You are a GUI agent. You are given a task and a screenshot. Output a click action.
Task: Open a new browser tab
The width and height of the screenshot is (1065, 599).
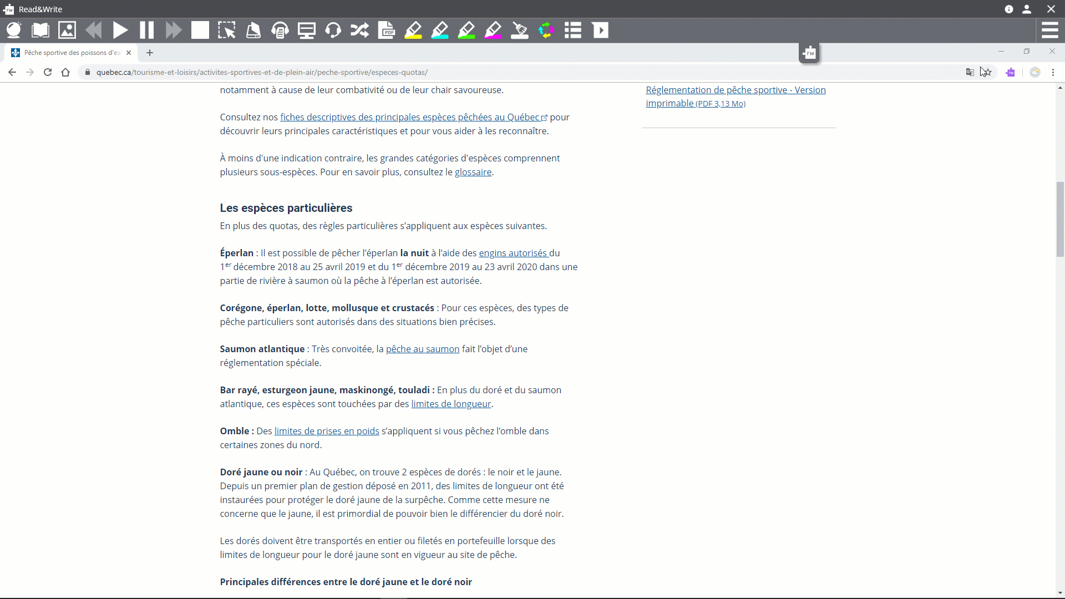150,53
